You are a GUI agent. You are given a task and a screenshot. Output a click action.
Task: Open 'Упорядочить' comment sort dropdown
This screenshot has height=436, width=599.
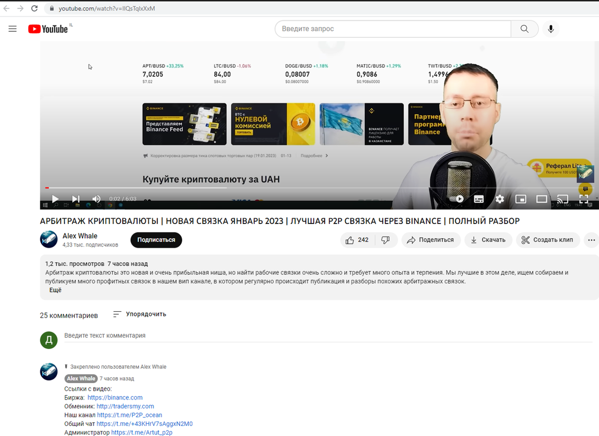[139, 314]
